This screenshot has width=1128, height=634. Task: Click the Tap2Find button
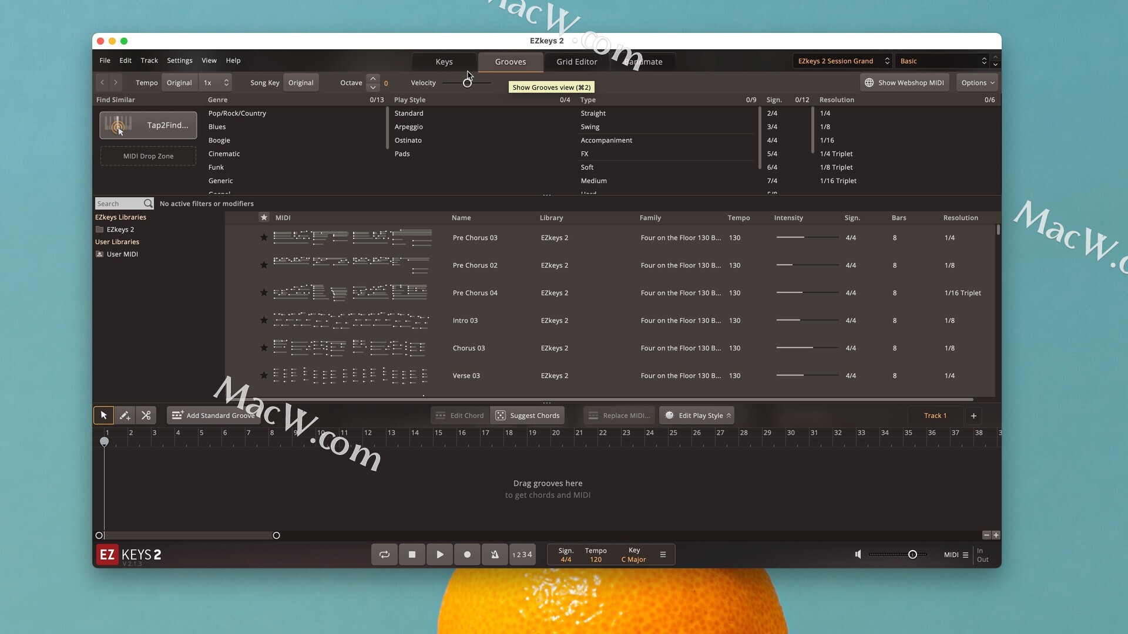coord(148,125)
